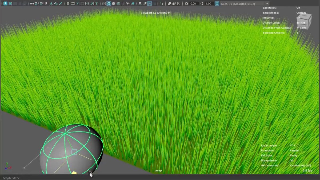Click the 'Viewport 2.0 (DirectX 11)' heads-up text
The width and height of the screenshot is (320, 180).
tap(156, 13)
